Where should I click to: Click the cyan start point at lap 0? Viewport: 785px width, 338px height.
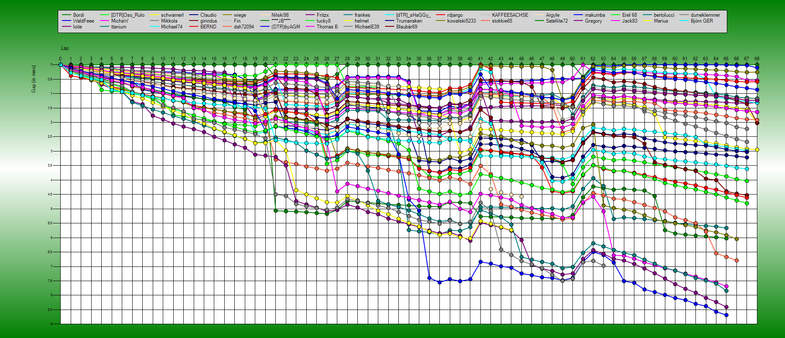point(60,65)
